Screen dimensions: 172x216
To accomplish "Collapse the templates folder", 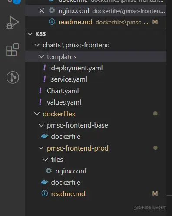I will point(41,56).
